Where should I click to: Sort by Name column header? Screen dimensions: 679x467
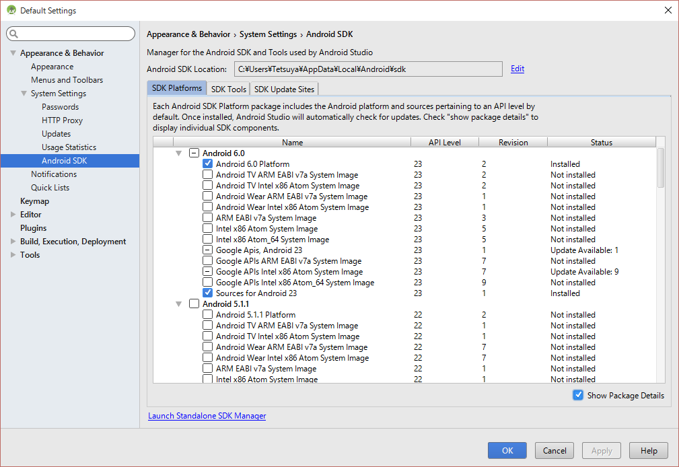click(x=292, y=142)
